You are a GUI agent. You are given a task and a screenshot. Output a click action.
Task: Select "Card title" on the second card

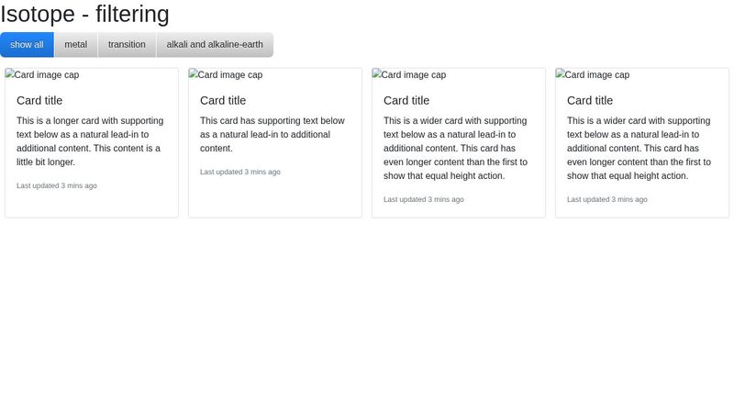click(223, 101)
